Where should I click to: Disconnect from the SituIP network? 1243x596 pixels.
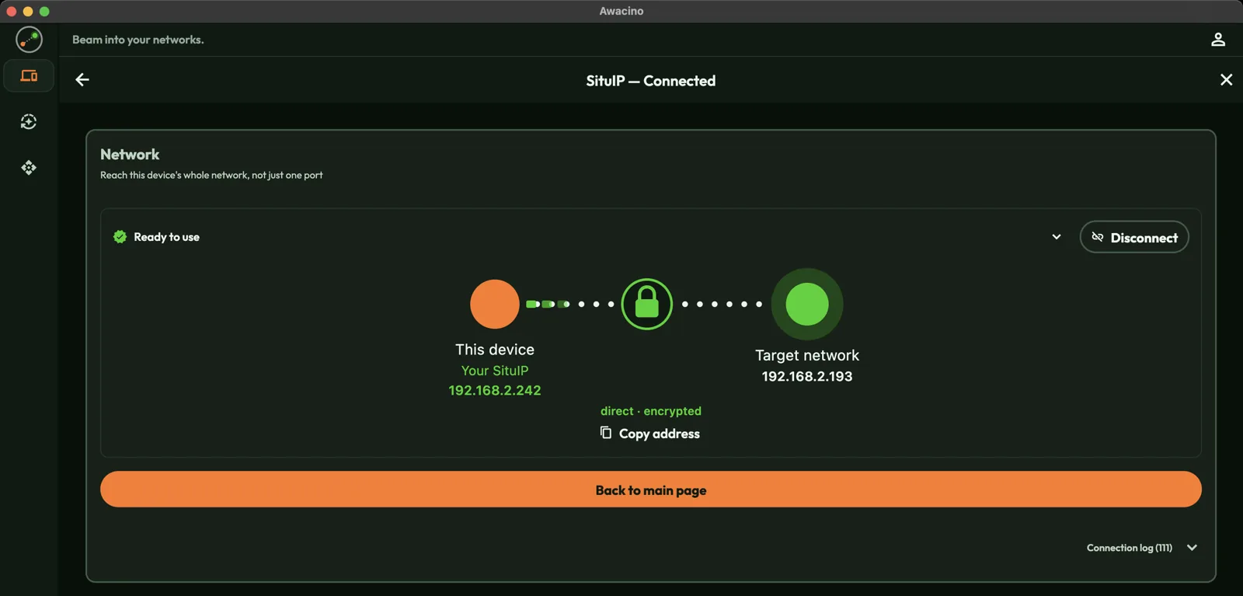[x=1134, y=237]
